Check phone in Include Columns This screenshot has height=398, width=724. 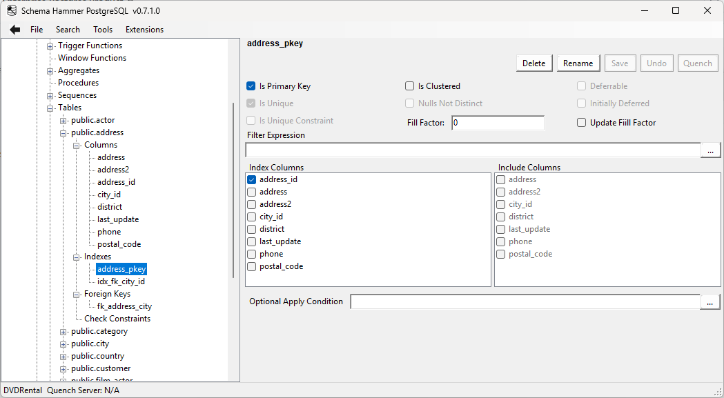click(x=500, y=241)
